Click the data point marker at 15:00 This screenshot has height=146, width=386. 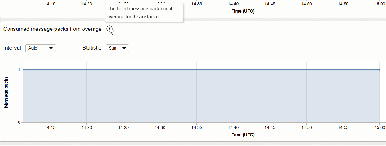pos(379,70)
